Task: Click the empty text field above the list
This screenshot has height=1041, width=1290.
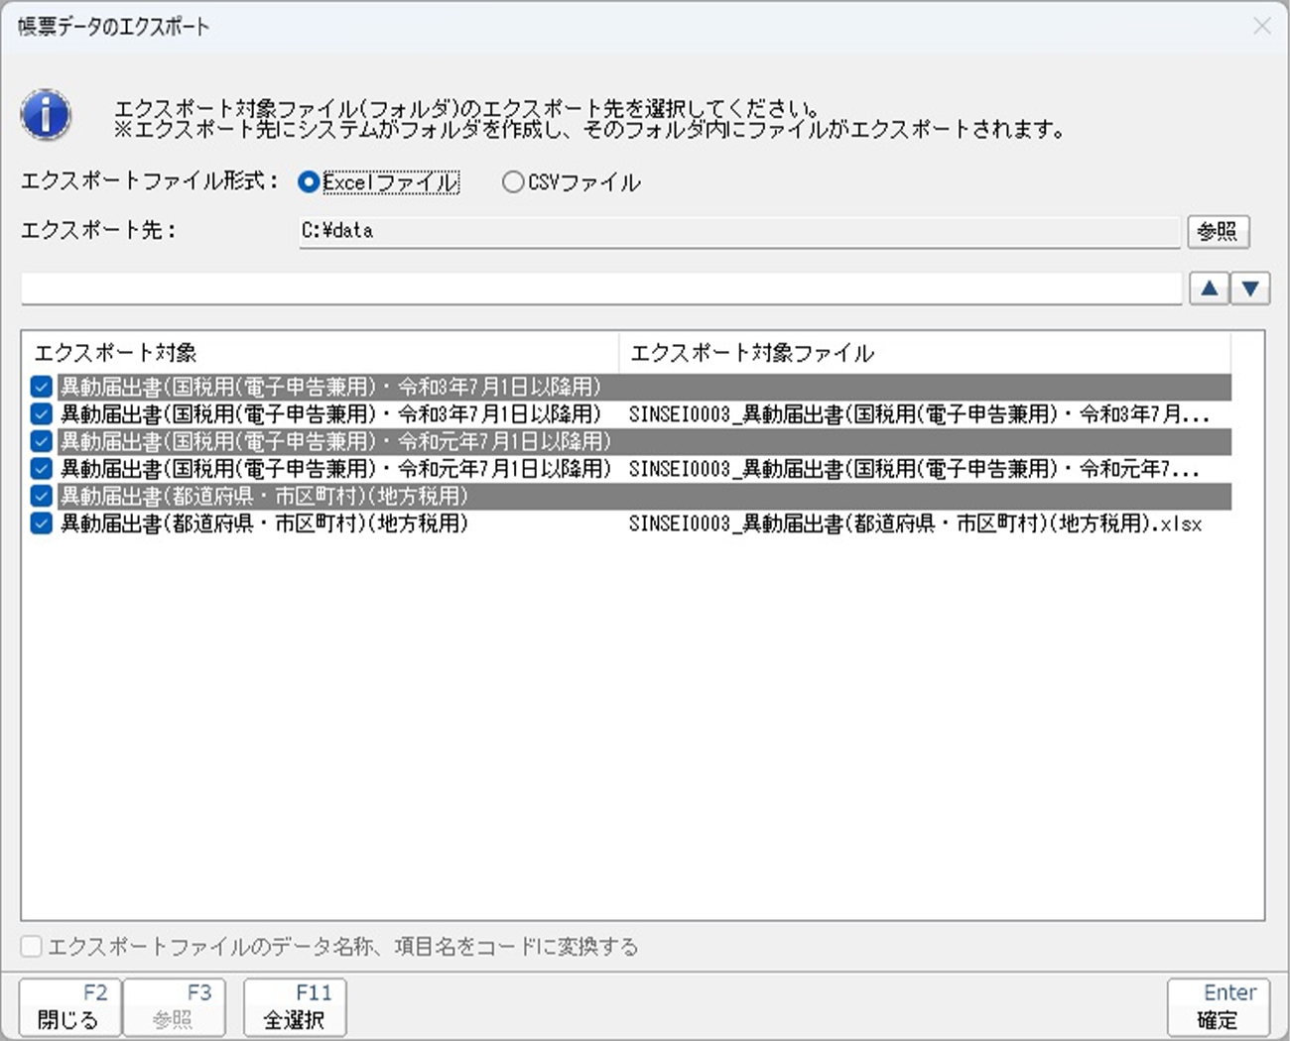Action: pos(601,289)
